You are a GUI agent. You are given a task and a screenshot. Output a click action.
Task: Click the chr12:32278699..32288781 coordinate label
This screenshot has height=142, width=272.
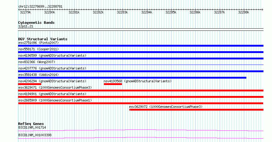click(x=40, y=7)
